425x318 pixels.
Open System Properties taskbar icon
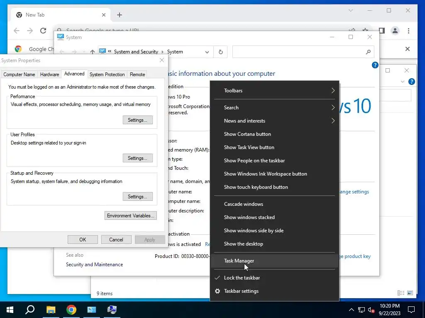[112, 309]
